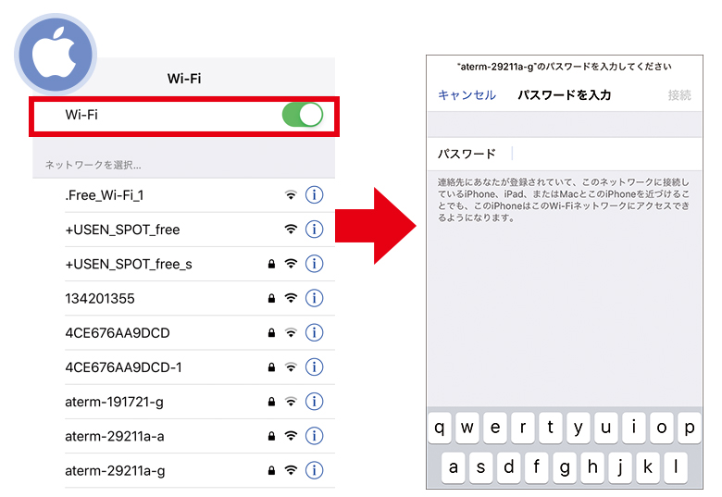This screenshot has height=497, width=722.
Task: Tap the y key on keyboard
Action: pyautogui.click(x=579, y=428)
